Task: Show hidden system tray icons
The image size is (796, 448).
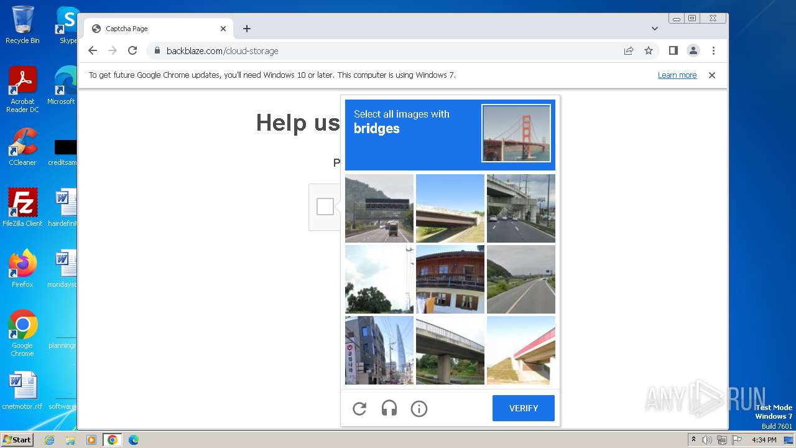Action: click(x=693, y=440)
